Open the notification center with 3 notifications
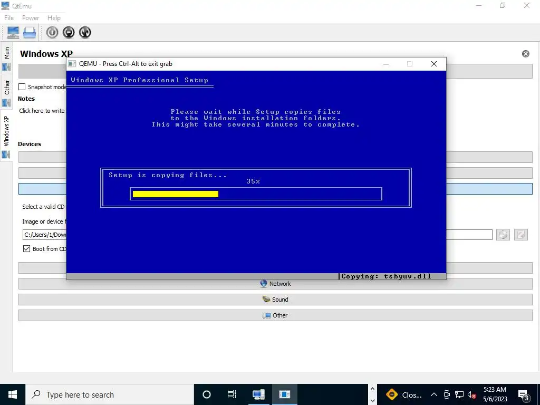Viewport: 540px width, 405px height. (x=524, y=396)
